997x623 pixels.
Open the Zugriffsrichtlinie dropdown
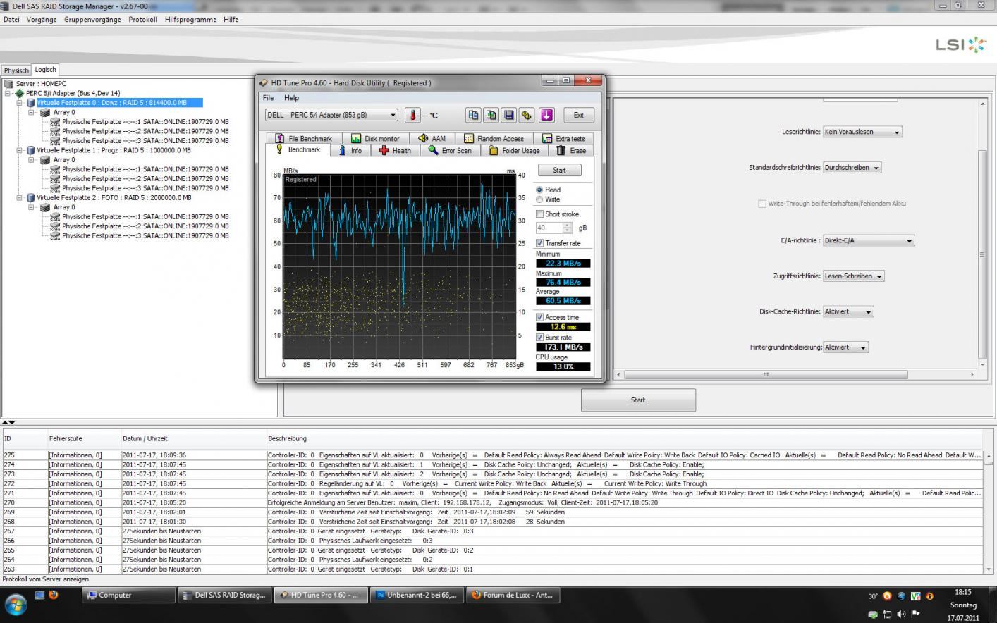(x=853, y=276)
